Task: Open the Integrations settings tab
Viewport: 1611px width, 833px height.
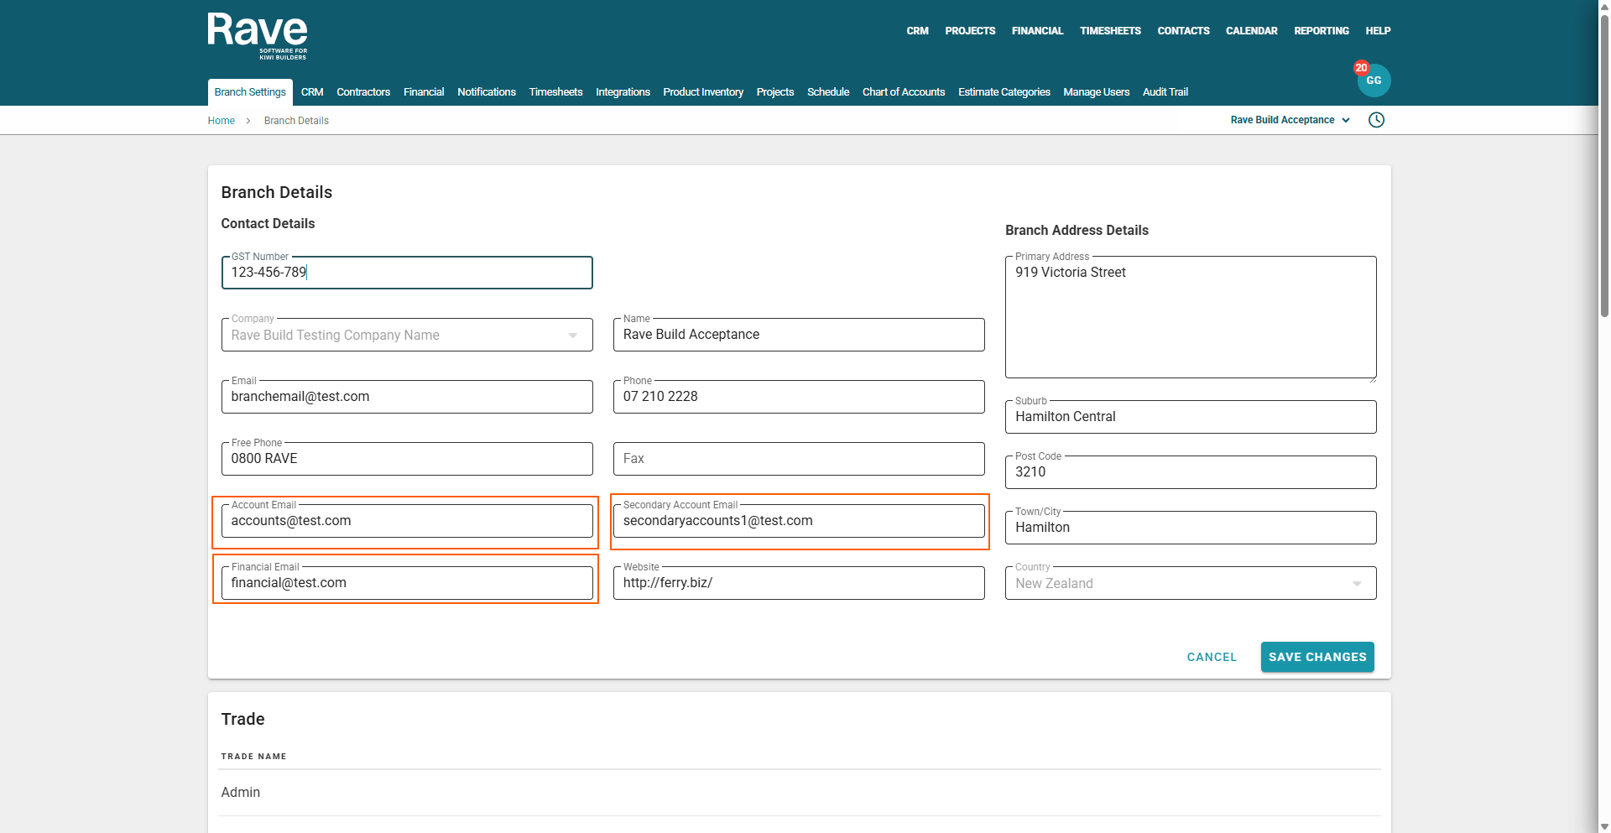Action: point(623,92)
